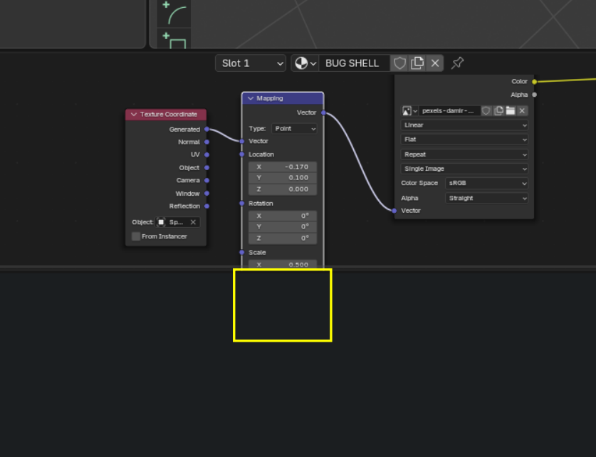Click the Mapping Scale input socket
The height and width of the screenshot is (457, 596).
pos(241,252)
